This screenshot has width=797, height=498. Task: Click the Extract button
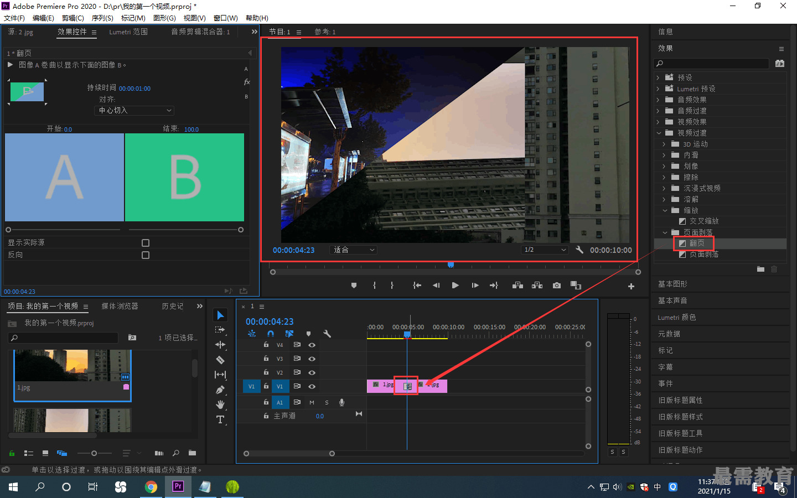(537, 286)
